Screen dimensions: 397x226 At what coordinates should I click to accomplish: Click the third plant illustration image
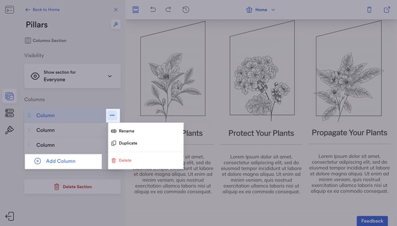point(349,70)
